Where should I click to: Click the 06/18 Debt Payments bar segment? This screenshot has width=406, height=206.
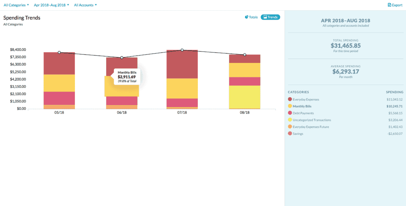coord(122,101)
